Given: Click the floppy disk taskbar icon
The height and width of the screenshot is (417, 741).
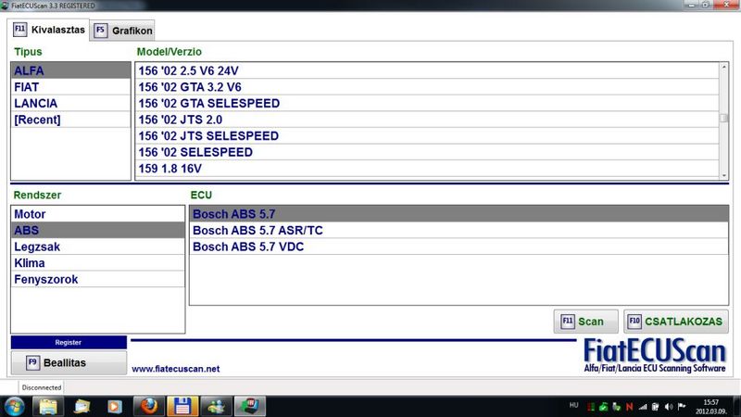Looking at the screenshot, I should (182, 404).
